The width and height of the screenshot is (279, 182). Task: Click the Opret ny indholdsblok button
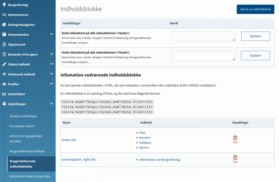point(255,9)
